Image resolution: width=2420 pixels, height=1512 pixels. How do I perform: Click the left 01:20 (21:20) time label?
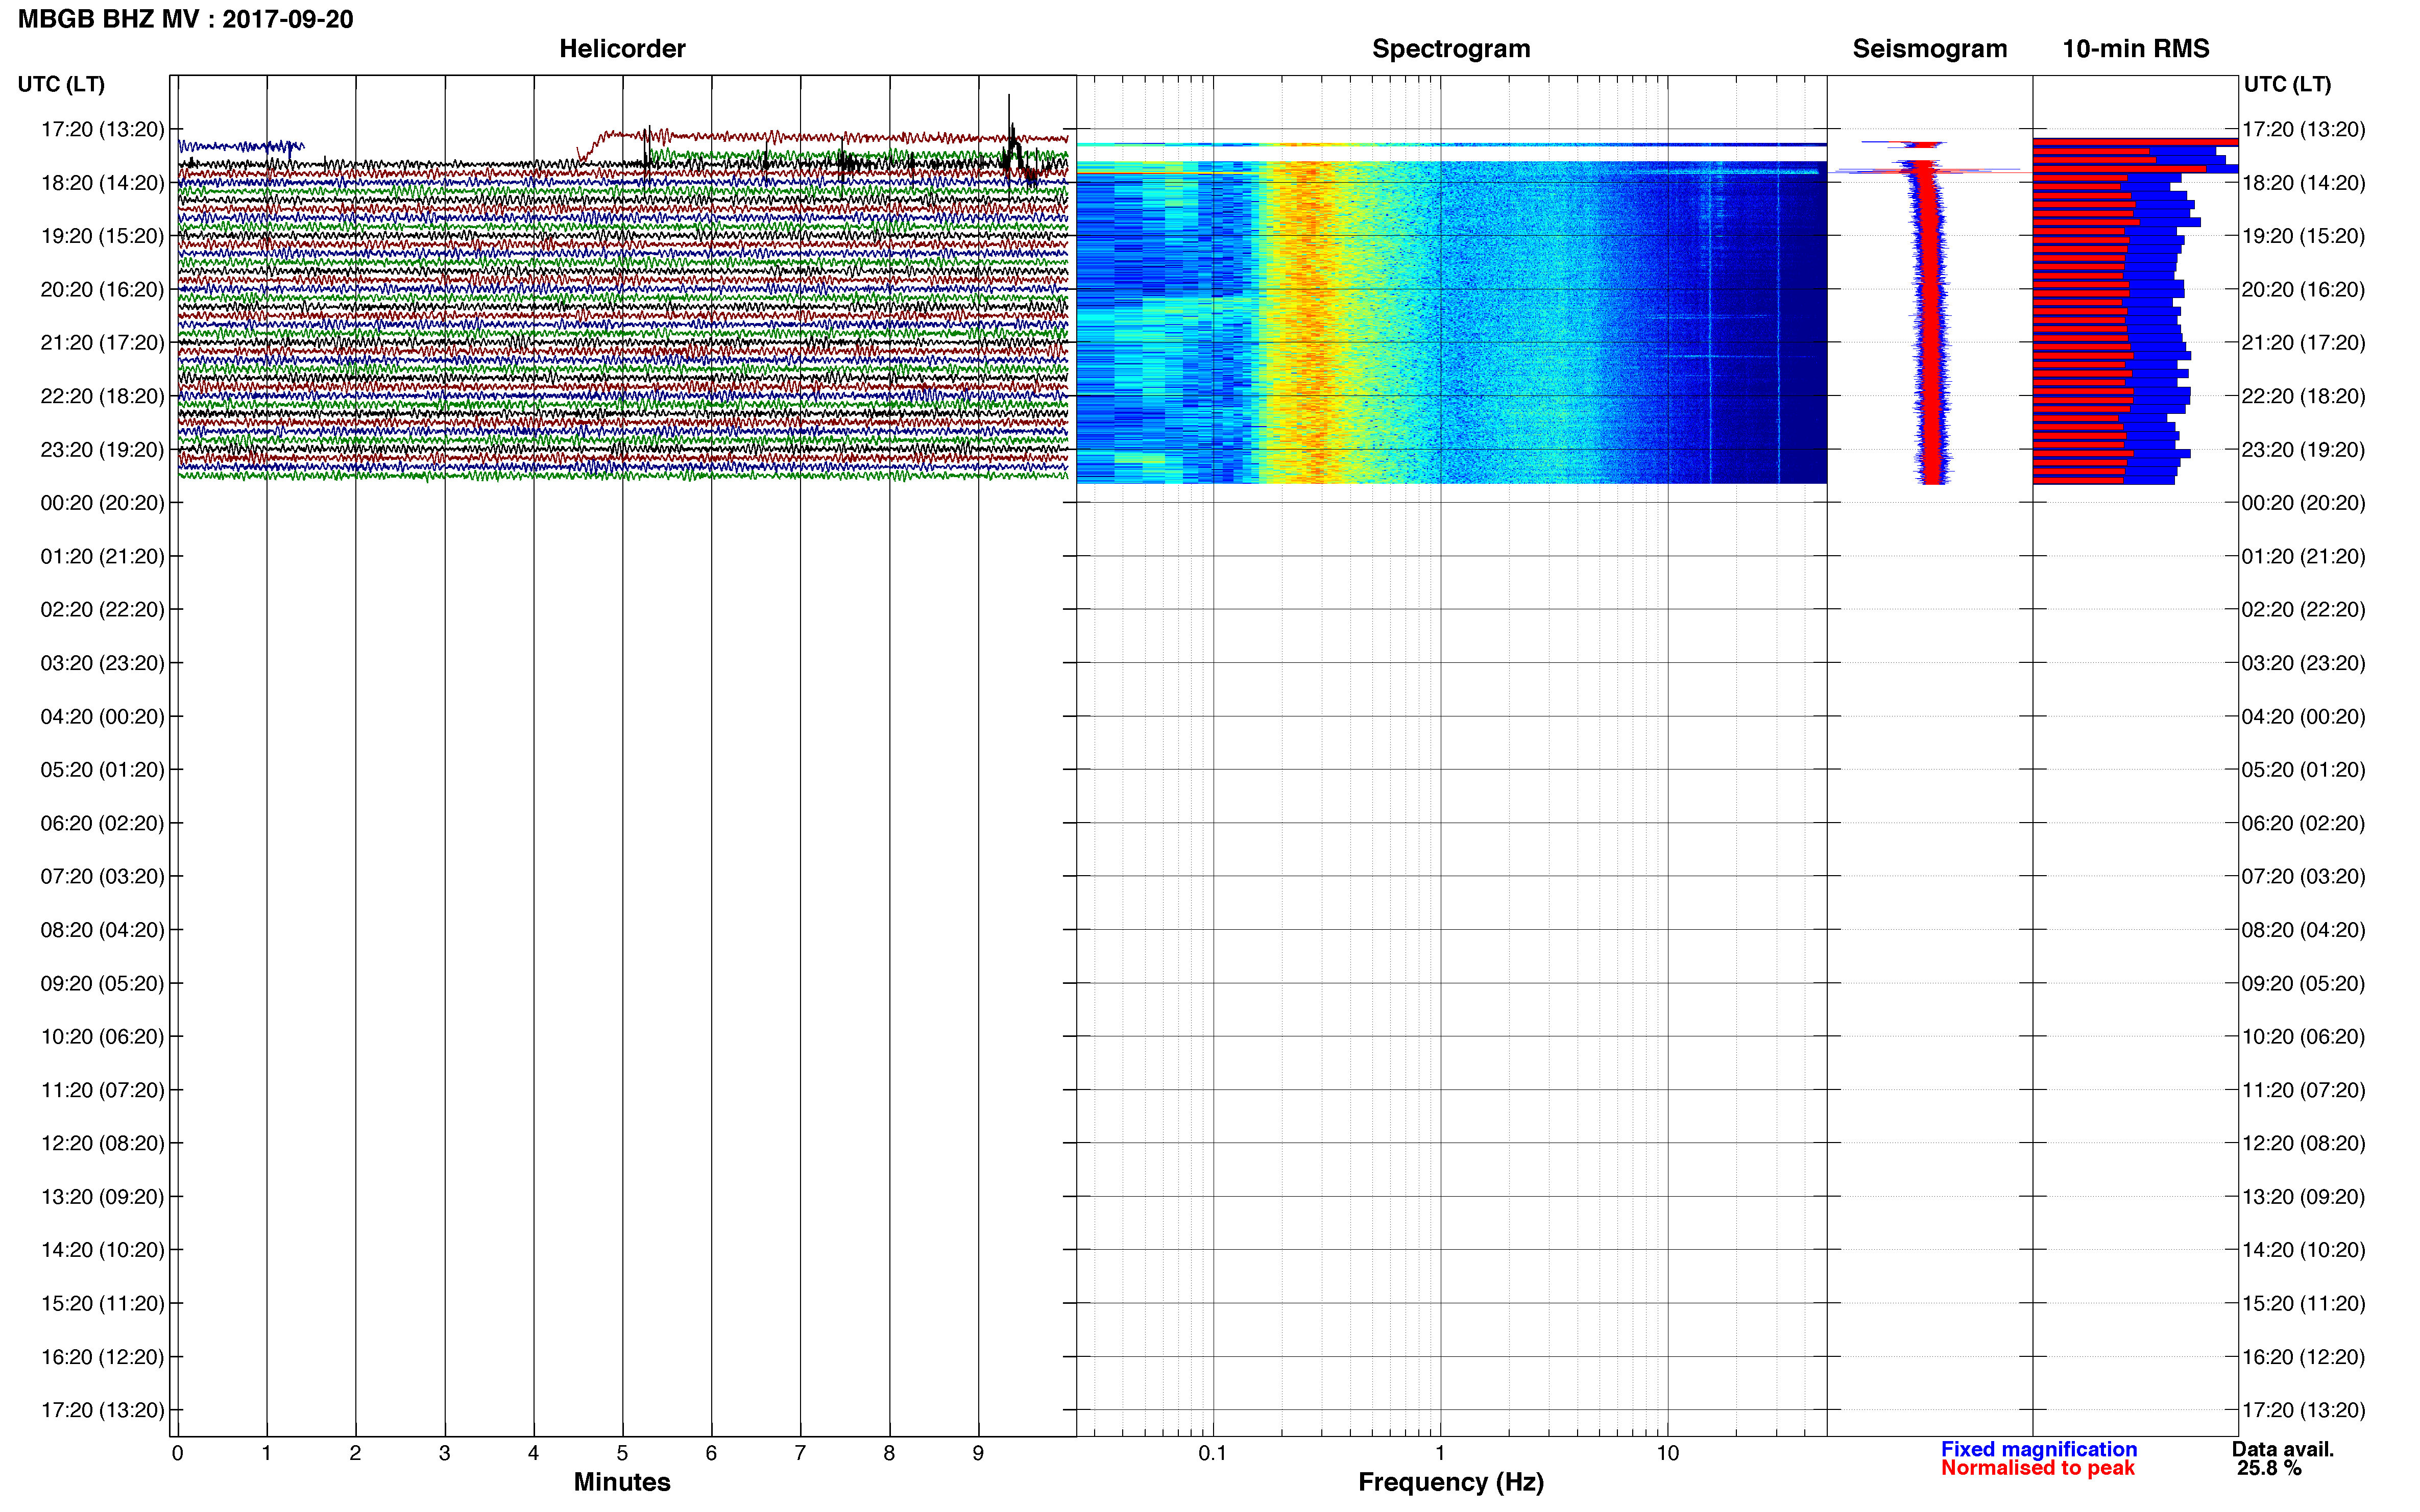tap(103, 556)
